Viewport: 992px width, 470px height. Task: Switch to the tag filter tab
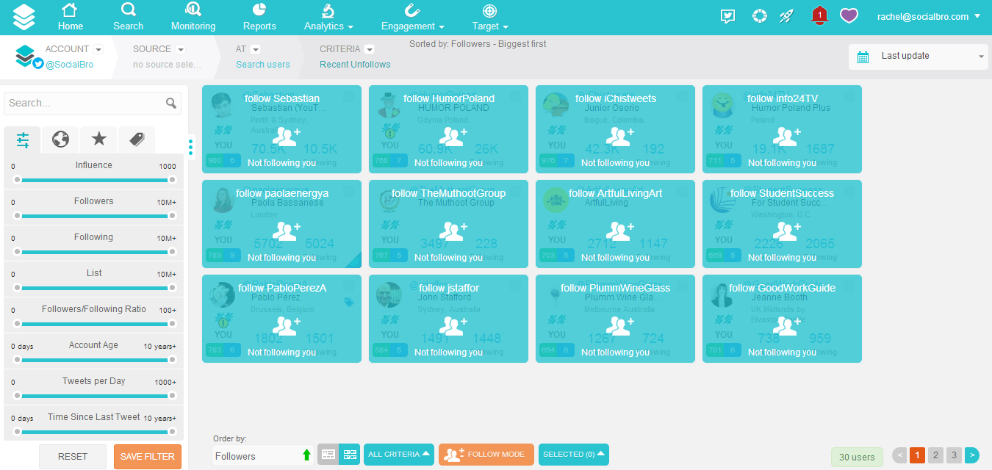137,139
